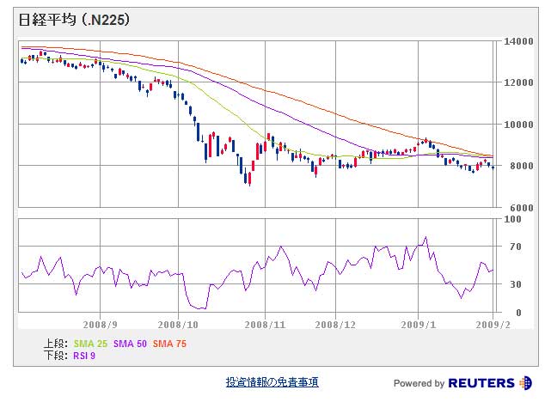This screenshot has width=551, height=402.
Task: Click the 10000 price axis value
Action: pyautogui.click(x=518, y=125)
